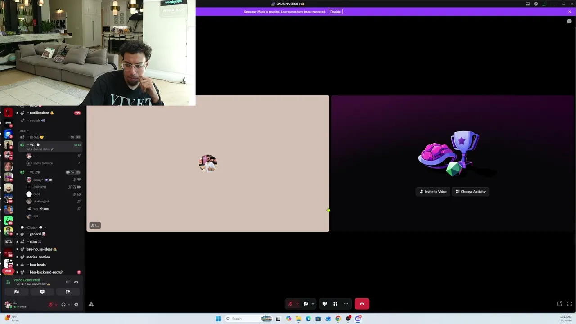Open microphone input options dropdown in call bar

click(x=297, y=304)
